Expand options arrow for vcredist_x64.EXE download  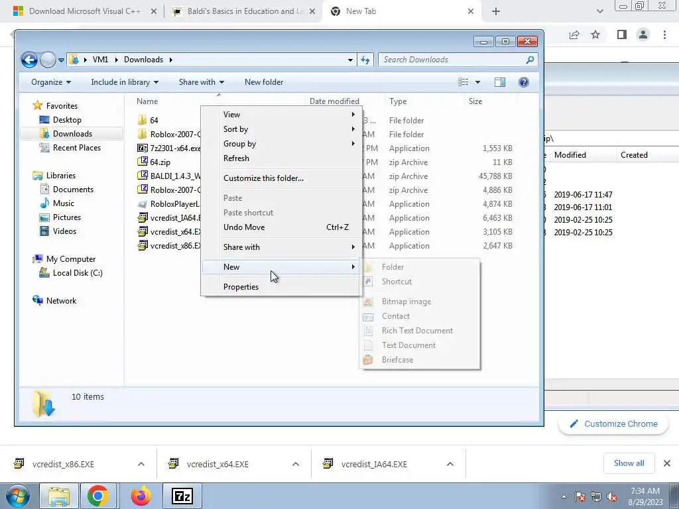pyautogui.click(x=295, y=464)
